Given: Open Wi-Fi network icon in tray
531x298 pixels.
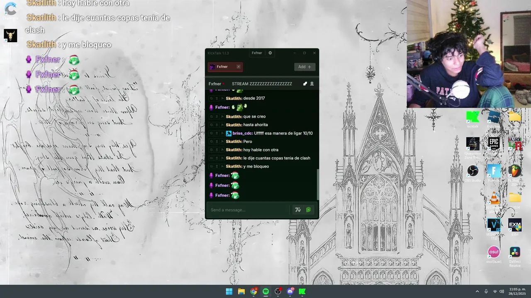Looking at the screenshot, I should pyautogui.click(x=495, y=291).
